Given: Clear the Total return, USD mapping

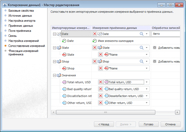Looking at the screenshot, I should pyautogui.click(x=101, y=82).
